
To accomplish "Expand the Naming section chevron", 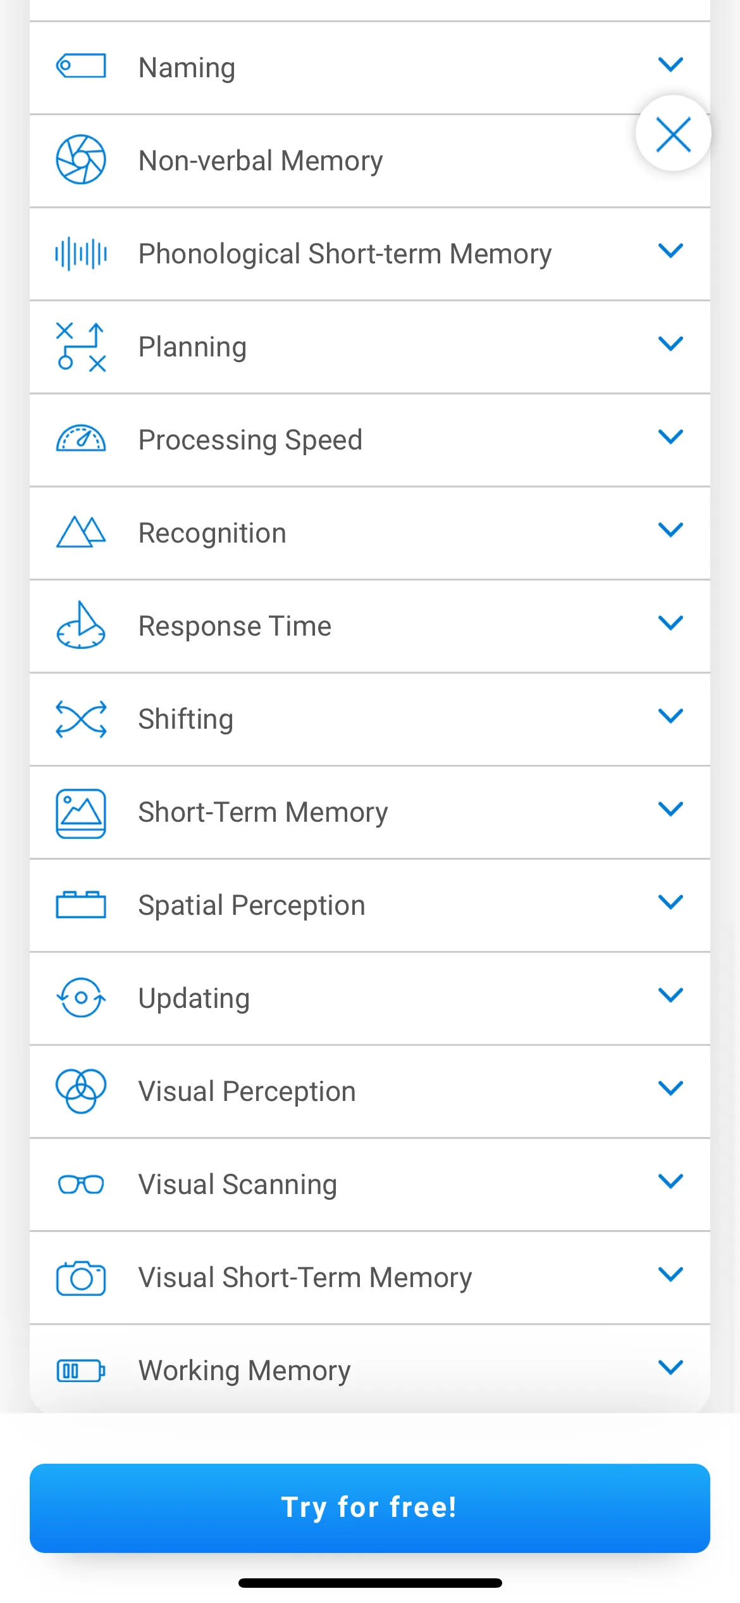I will point(670,64).
